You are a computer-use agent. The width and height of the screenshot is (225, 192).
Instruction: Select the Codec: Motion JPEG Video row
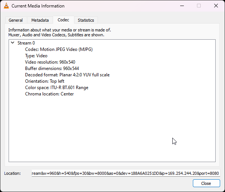tap(59, 49)
